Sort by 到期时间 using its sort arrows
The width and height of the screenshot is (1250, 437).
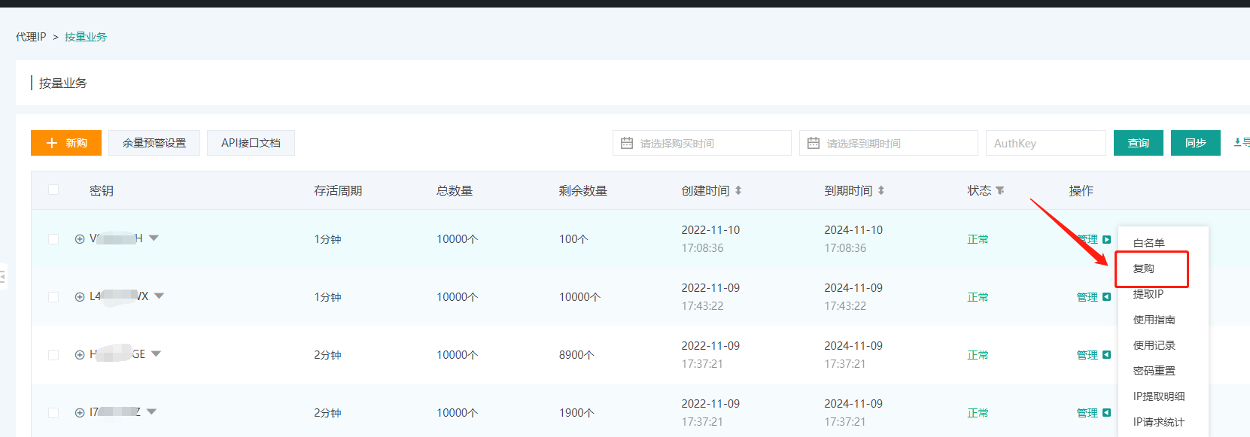point(881,190)
